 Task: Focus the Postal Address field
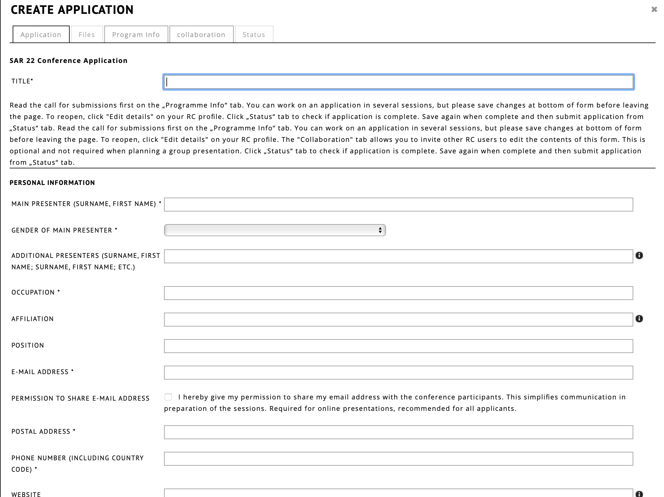pyautogui.click(x=398, y=432)
